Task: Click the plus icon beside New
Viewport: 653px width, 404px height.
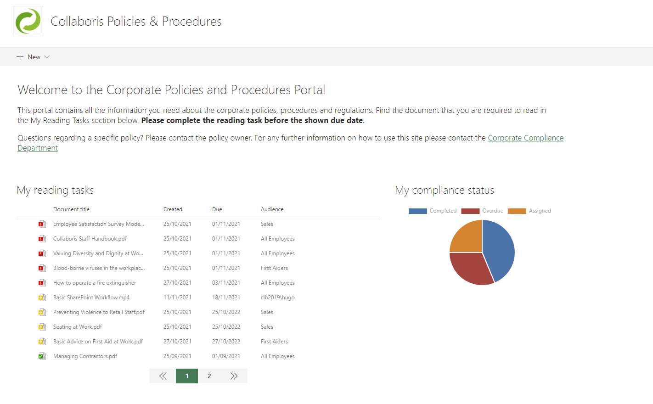Action: coord(20,57)
